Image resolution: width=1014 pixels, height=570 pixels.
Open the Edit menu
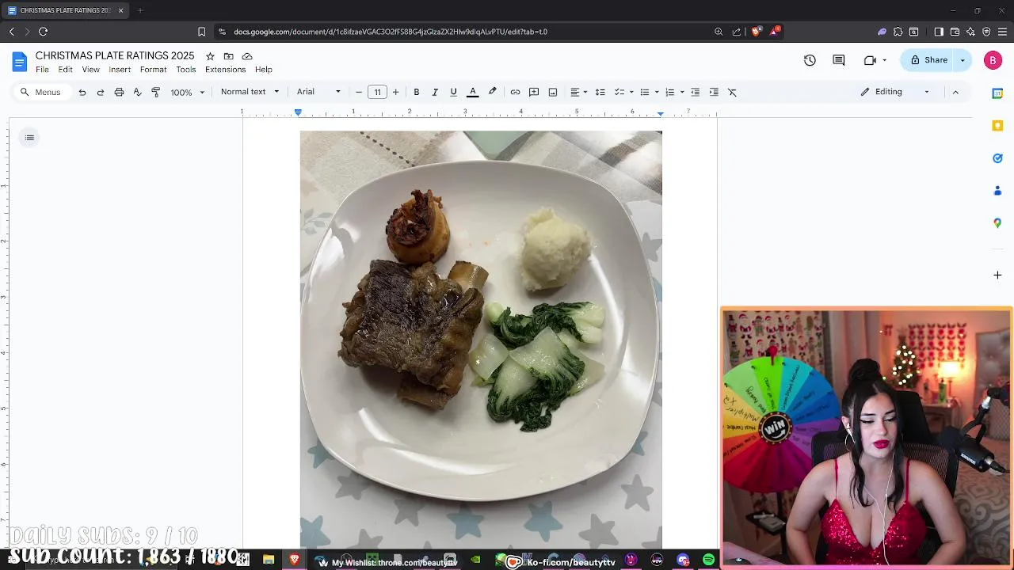click(x=65, y=70)
